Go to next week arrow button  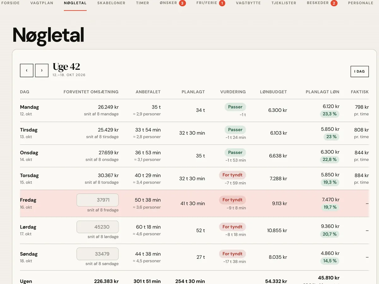tap(42, 70)
